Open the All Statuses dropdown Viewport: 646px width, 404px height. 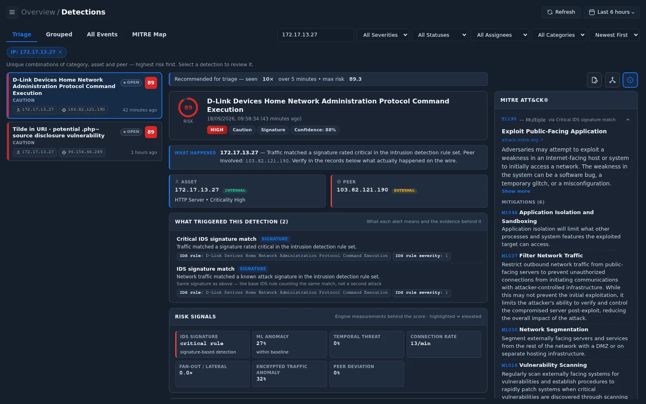tap(440, 35)
